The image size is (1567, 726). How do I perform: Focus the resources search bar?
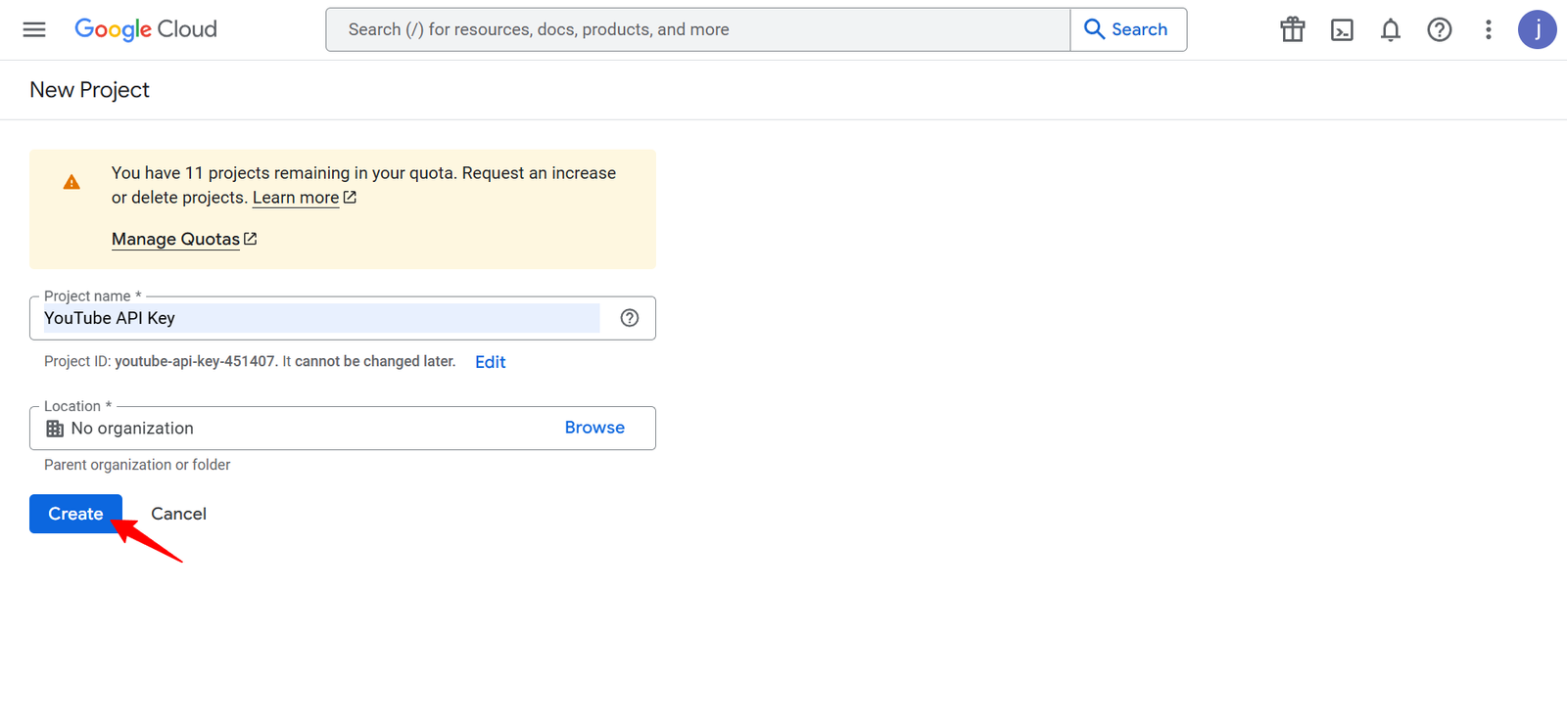(x=697, y=29)
